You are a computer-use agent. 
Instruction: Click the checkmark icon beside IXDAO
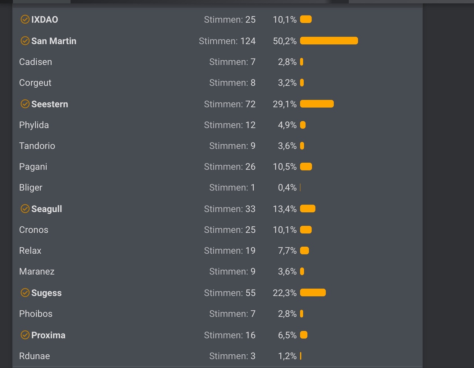click(25, 20)
